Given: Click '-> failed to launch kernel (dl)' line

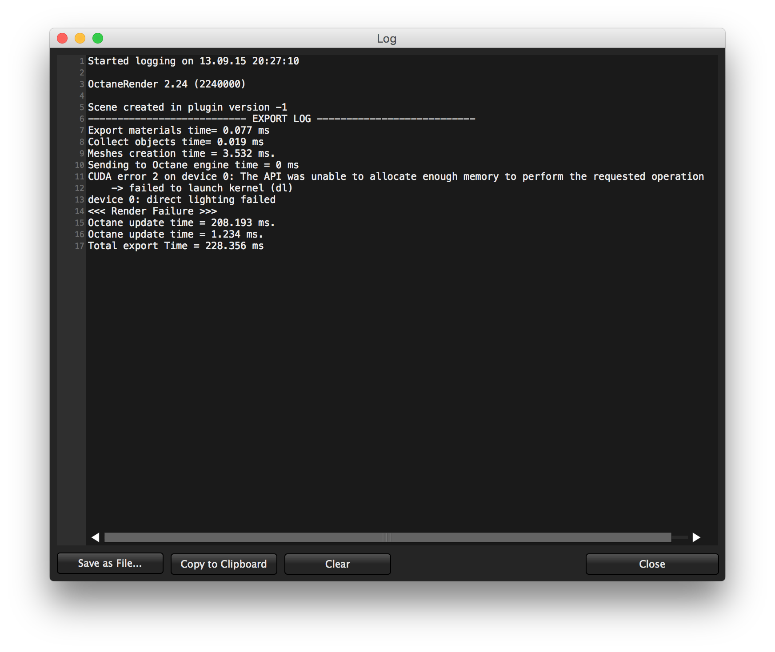Looking at the screenshot, I should click(x=202, y=188).
